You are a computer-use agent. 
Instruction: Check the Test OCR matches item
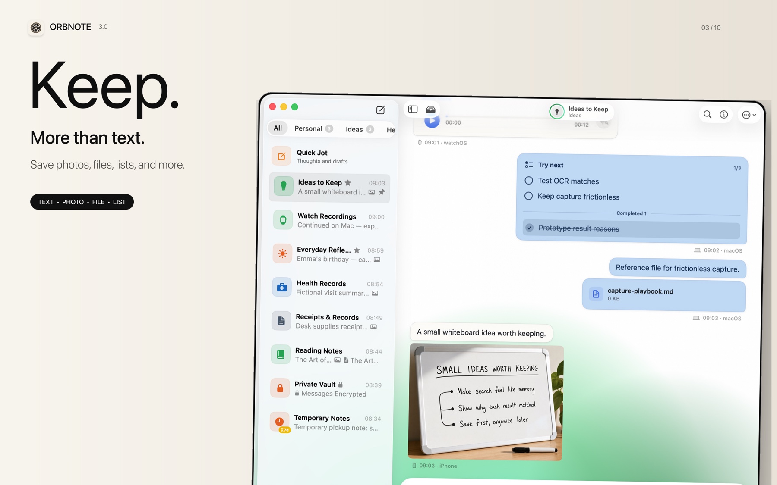528,180
